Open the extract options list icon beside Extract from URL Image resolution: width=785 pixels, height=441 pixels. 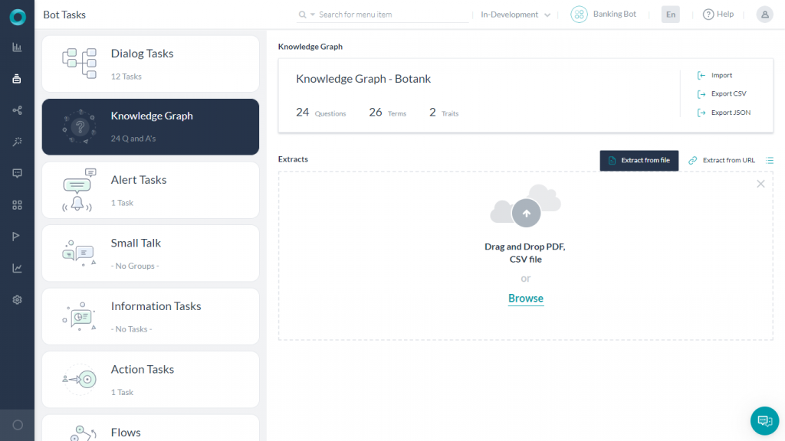pyautogui.click(x=770, y=160)
